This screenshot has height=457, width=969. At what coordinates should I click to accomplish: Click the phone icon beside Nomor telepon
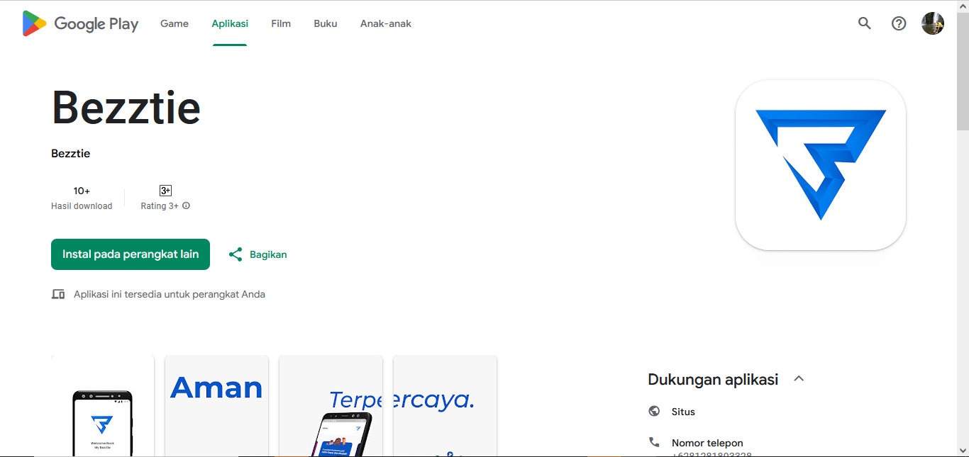point(654,442)
